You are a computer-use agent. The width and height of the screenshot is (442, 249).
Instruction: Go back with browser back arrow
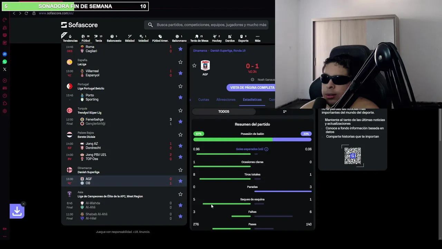(14, 13)
